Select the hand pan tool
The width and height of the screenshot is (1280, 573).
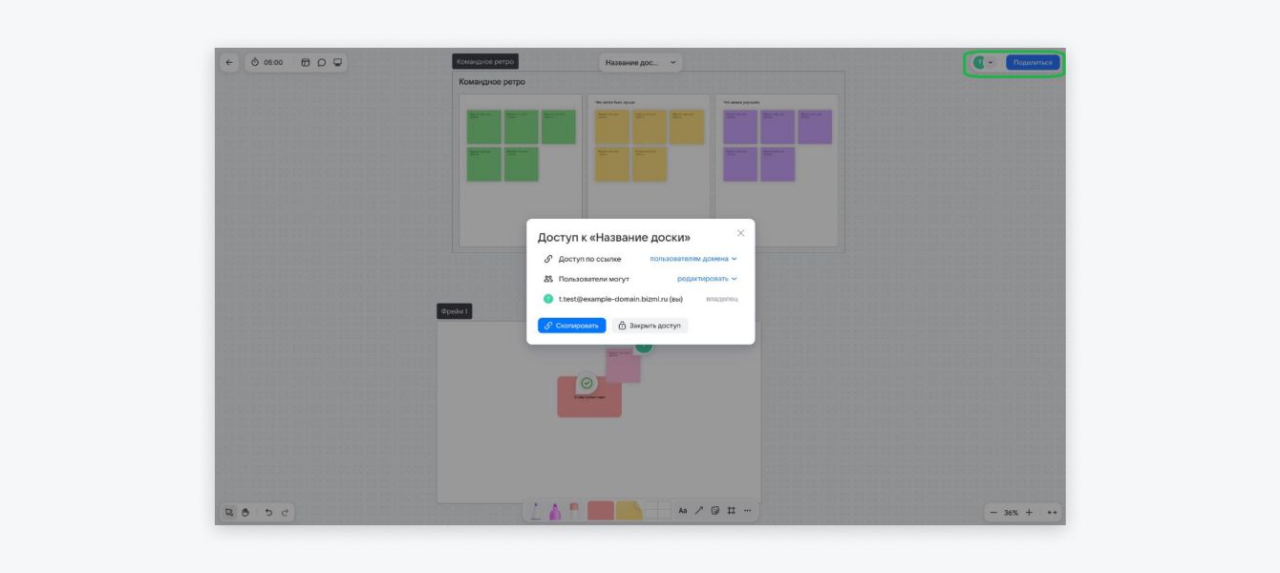(245, 512)
